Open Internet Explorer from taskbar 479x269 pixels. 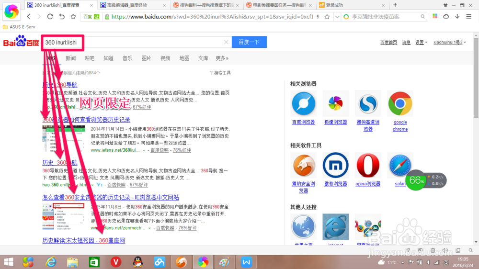51,262
